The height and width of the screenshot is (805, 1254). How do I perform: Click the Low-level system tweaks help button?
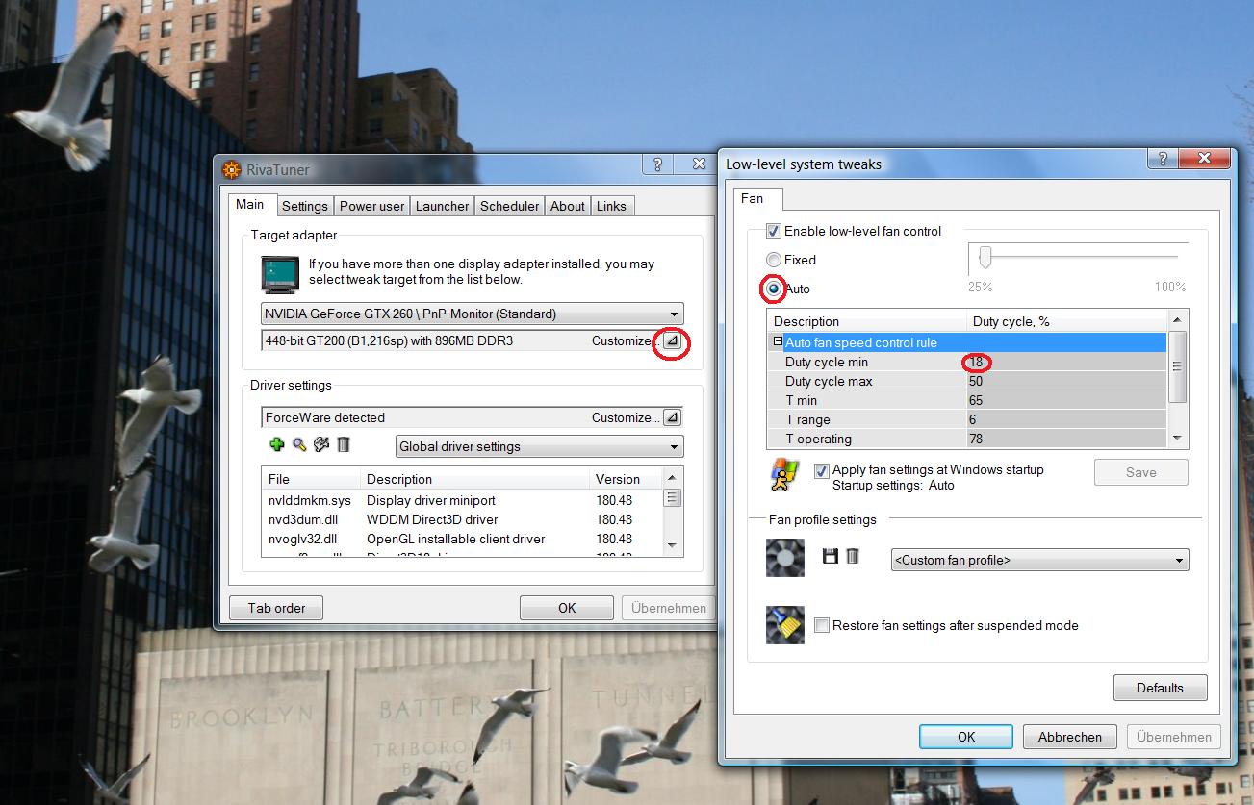tap(1164, 159)
